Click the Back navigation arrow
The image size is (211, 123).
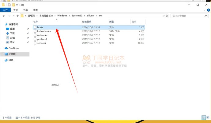4,16
